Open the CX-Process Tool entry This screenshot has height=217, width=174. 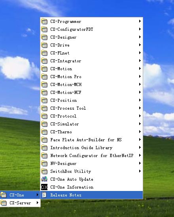pyautogui.click(x=92, y=108)
